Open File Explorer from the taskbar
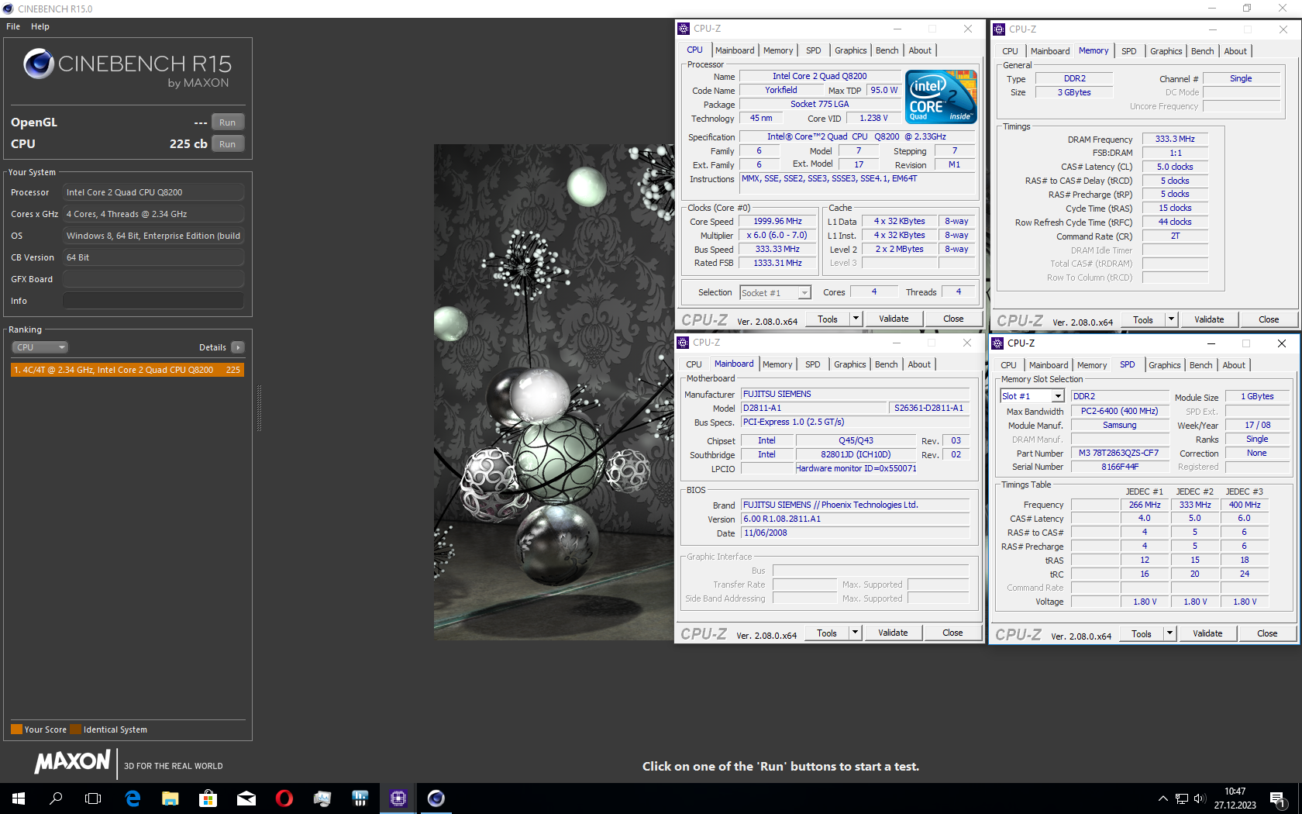This screenshot has width=1302, height=814. [170, 798]
